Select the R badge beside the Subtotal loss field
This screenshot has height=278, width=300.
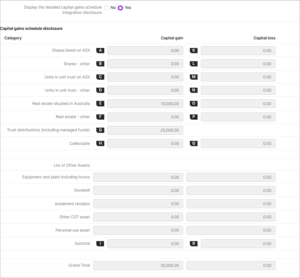point(194,244)
